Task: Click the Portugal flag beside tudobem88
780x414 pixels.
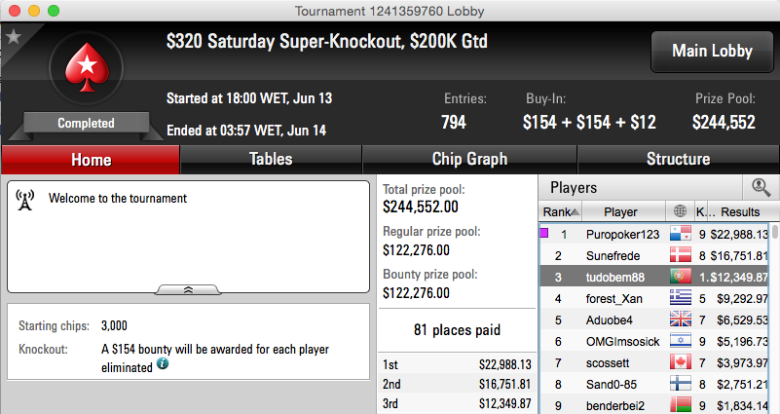Action: point(680,277)
